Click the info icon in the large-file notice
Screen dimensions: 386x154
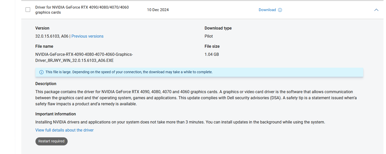(x=41, y=72)
